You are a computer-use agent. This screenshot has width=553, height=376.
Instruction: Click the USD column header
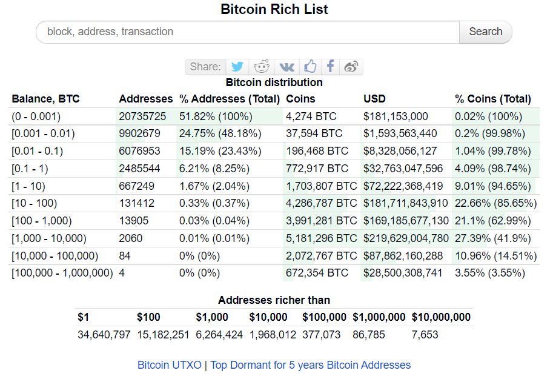[374, 99]
